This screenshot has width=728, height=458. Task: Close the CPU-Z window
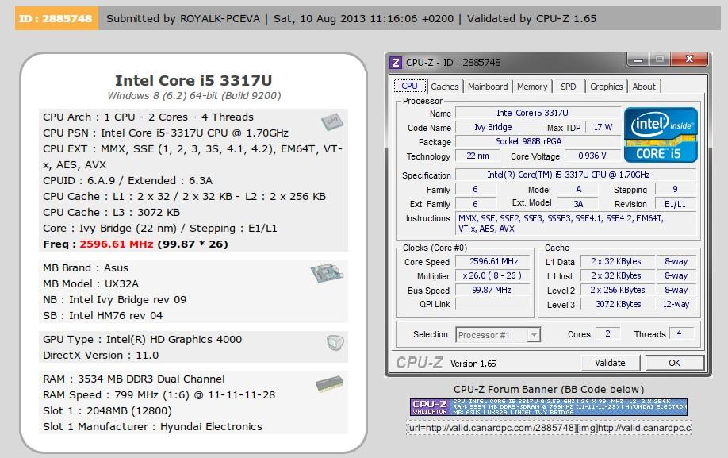[x=689, y=60]
